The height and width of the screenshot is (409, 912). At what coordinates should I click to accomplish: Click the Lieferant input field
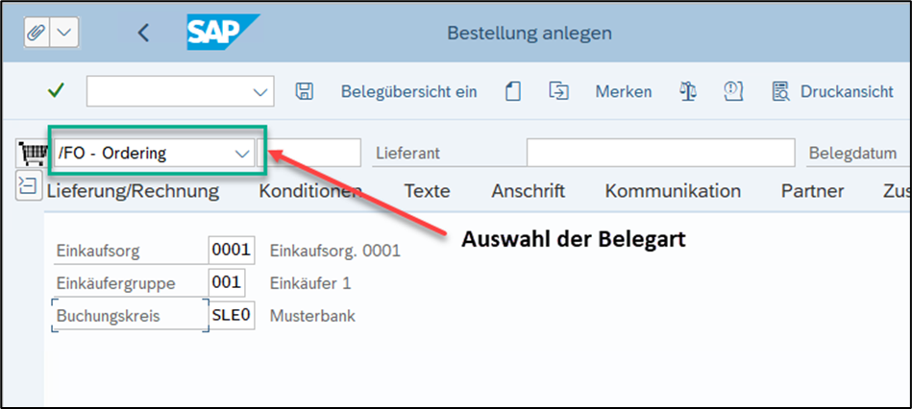pyautogui.click(x=660, y=153)
